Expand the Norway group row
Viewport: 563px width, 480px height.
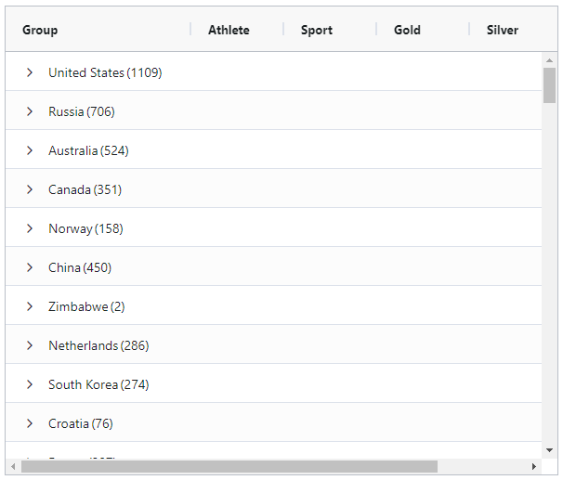[x=30, y=228]
